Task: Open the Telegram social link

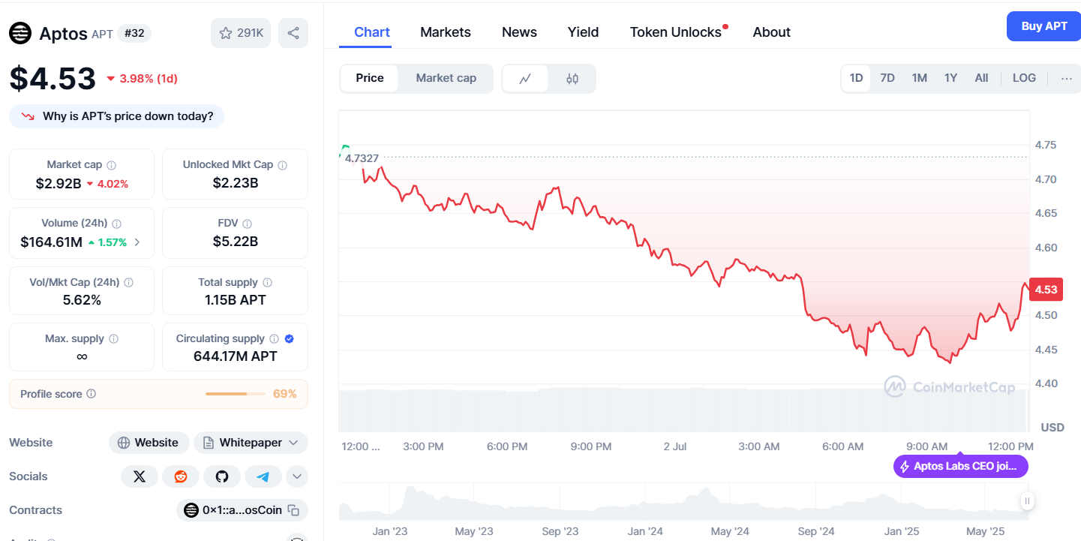Action: coord(263,476)
